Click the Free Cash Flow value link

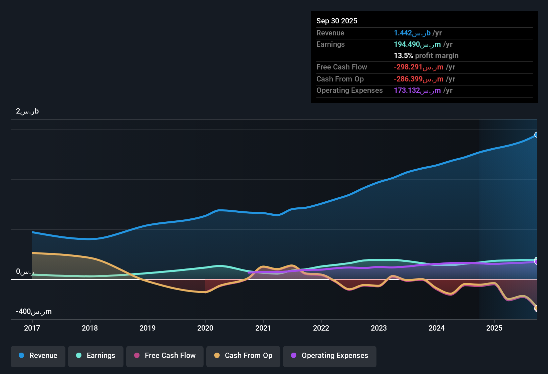point(419,67)
